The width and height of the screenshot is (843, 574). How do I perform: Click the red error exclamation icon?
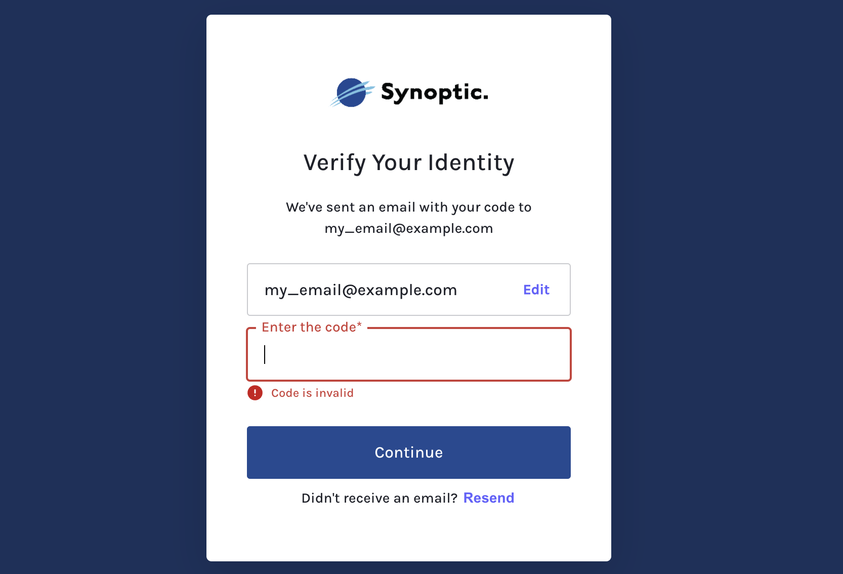pyautogui.click(x=255, y=393)
